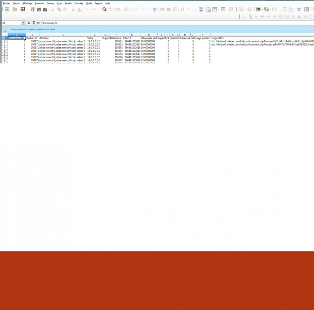The width and height of the screenshot is (314, 310).
Task: Open the Insertion menu
Action: tap(39, 3)
